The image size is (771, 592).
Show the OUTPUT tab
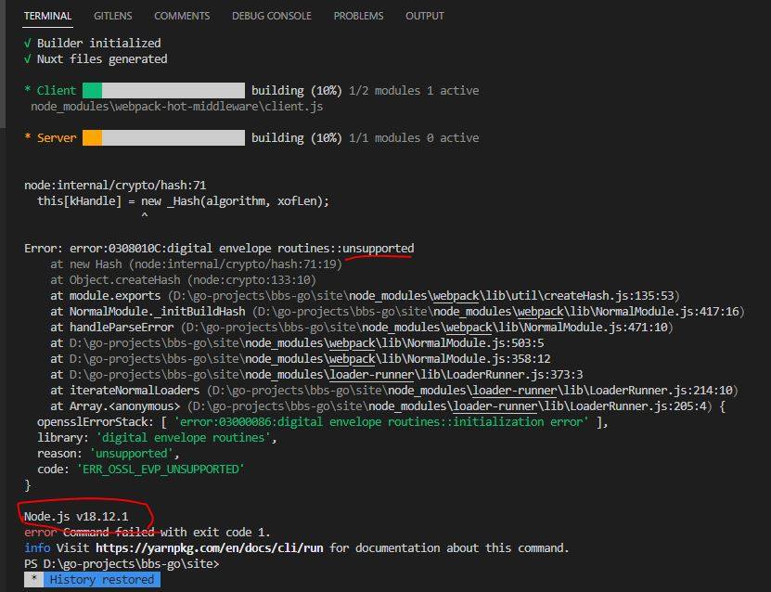(x=424, y=16)
